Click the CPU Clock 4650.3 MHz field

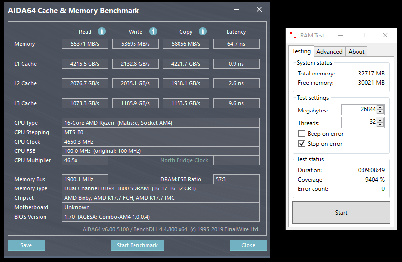(x=161, y=142)
